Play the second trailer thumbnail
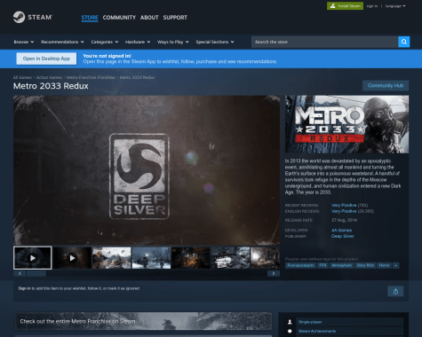 coord(72,258)
